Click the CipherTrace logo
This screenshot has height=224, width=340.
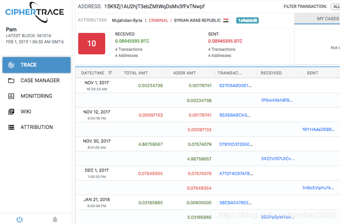pyautogui.click(x=34, y=12)
